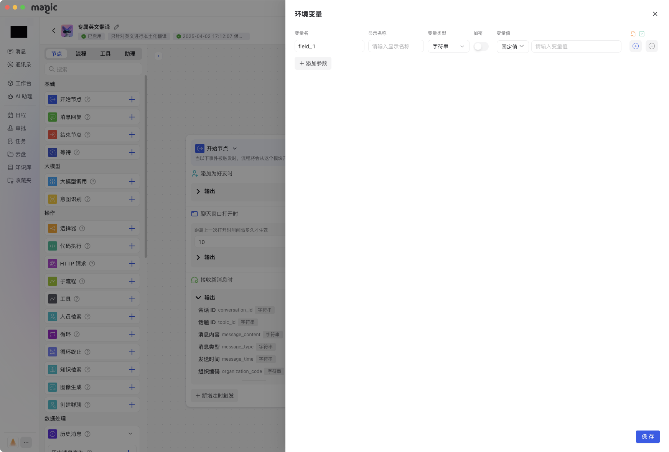
Task: Add an 意图识别 node with its plus
Action: tap(132, 199)
